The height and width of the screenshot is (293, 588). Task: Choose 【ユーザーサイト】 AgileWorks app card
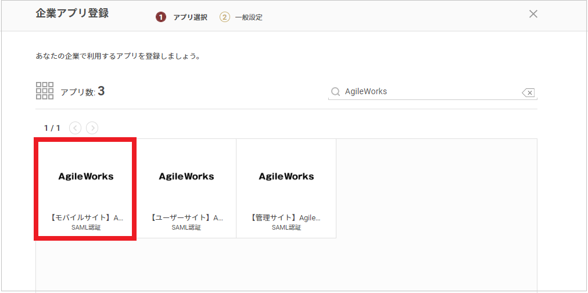[187, 188]
